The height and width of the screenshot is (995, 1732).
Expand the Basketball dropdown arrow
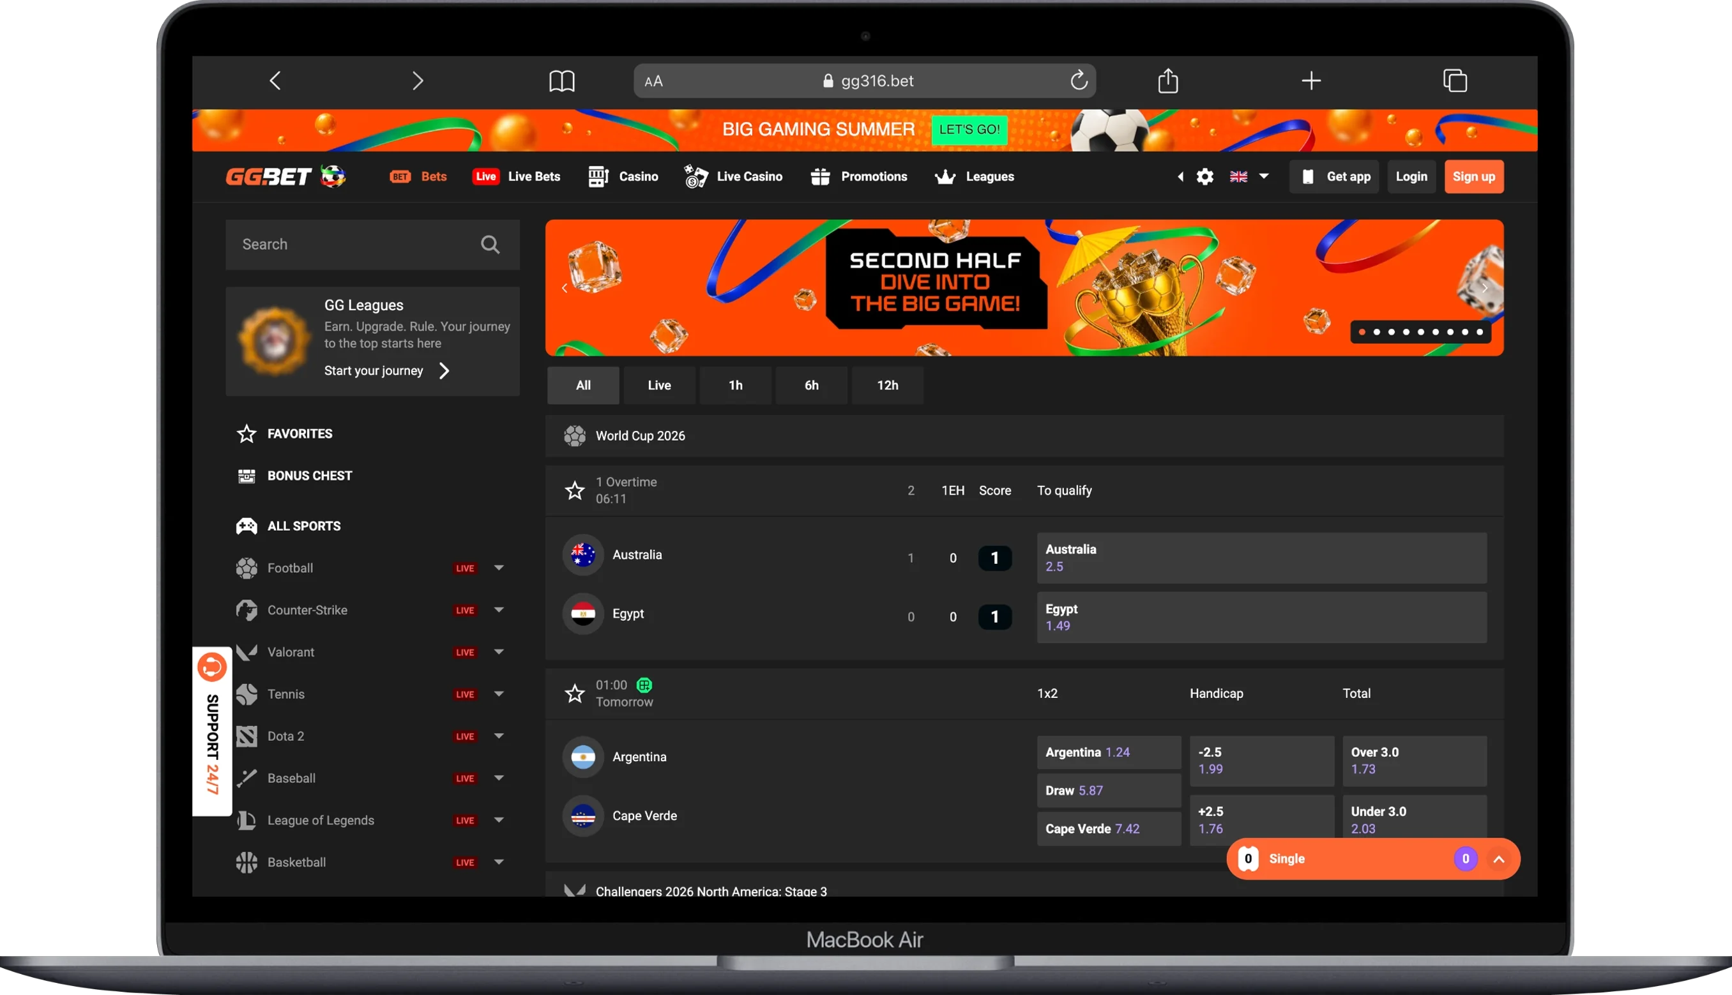point(499,862)
